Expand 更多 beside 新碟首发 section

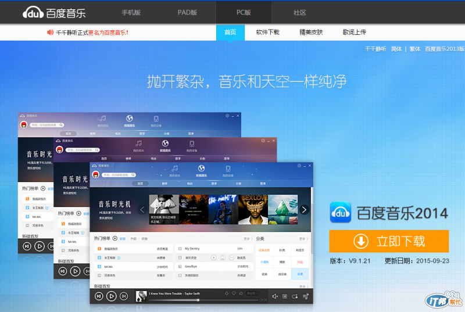pyautogui.click(x=303, y=286)
